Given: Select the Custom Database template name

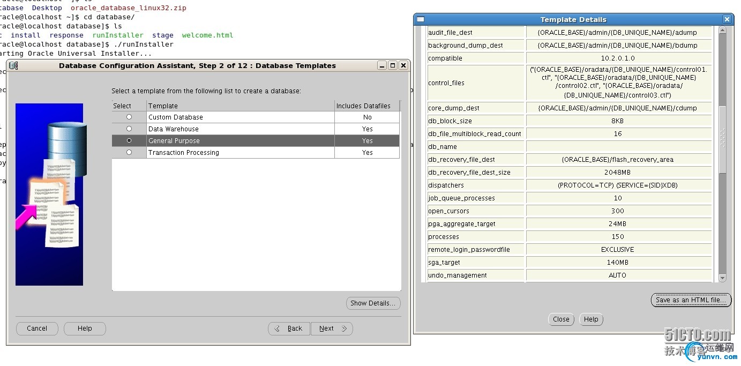Looking at the screenshot, I should click(176, 117).
